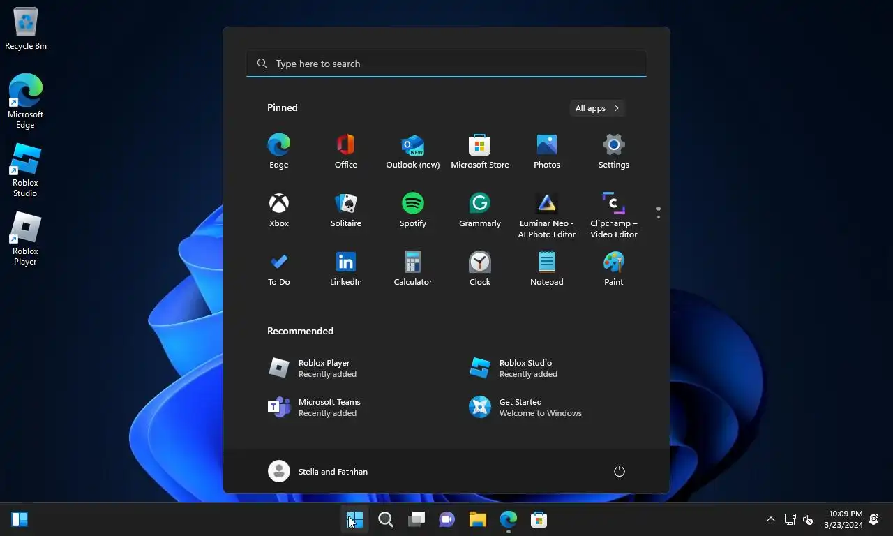The height and width of the screenshot is (536, 893).
Task: Open taskbar Search icon
Action: (386, 519)
